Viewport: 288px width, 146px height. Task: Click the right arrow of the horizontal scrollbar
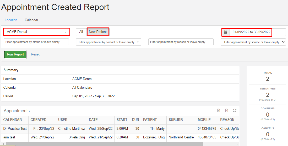coord(237,144)
